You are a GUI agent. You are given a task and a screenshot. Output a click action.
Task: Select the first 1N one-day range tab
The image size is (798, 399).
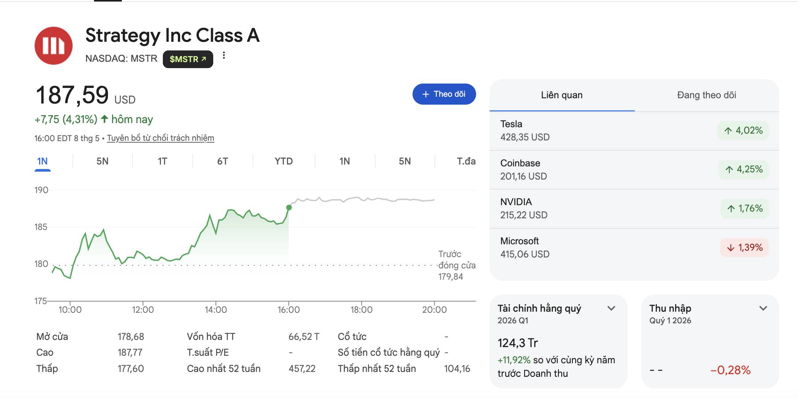[42, 161]
